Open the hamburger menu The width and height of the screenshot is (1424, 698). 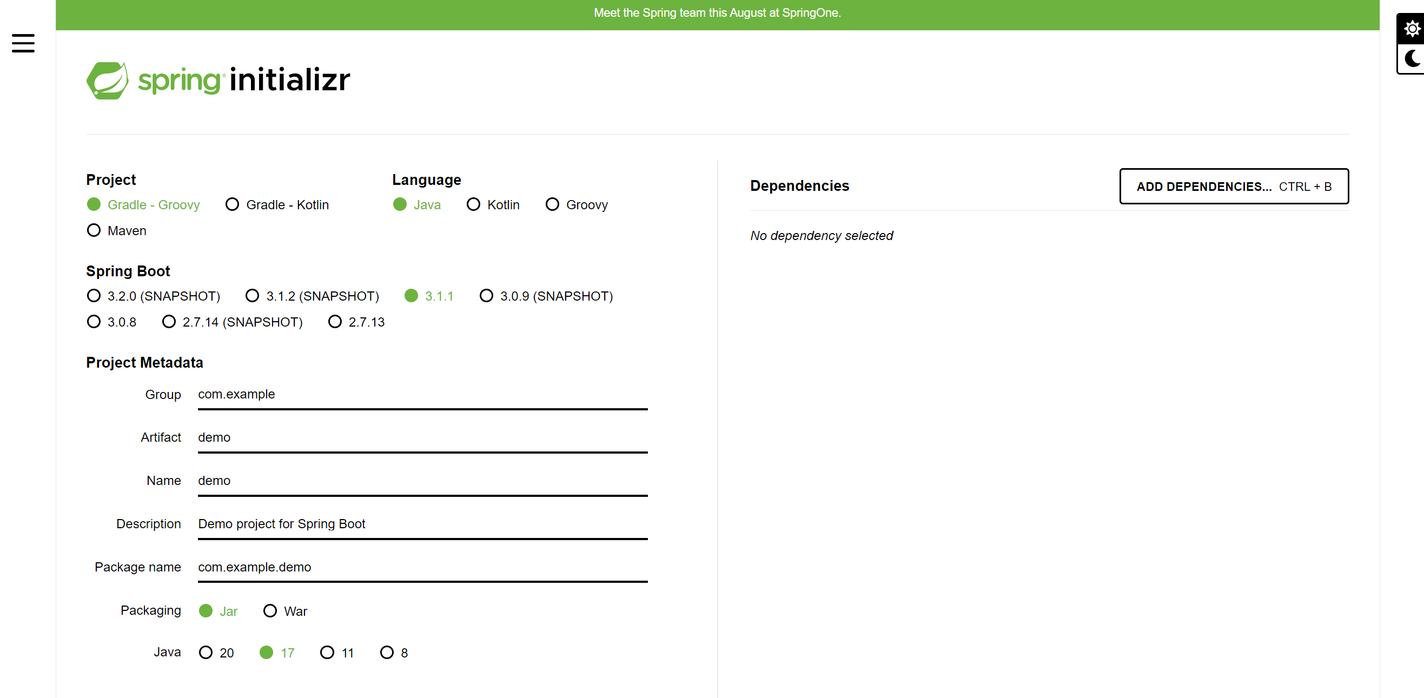pos(23,43)
